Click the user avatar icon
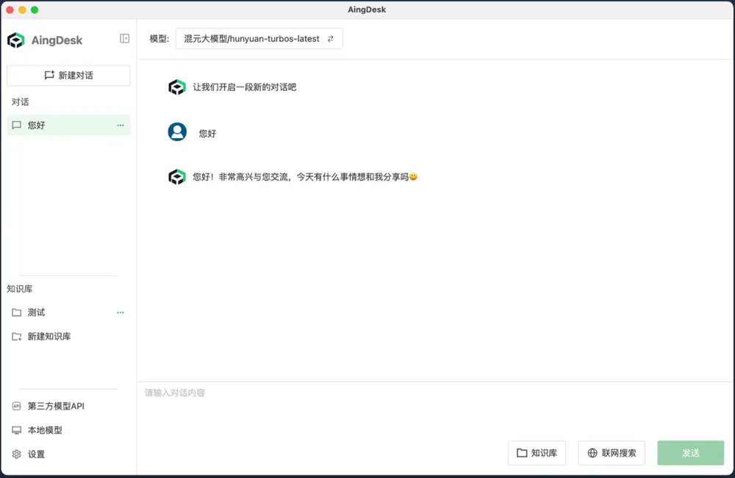735x478 pixels. pyautogui.click(x=177, y=131)
